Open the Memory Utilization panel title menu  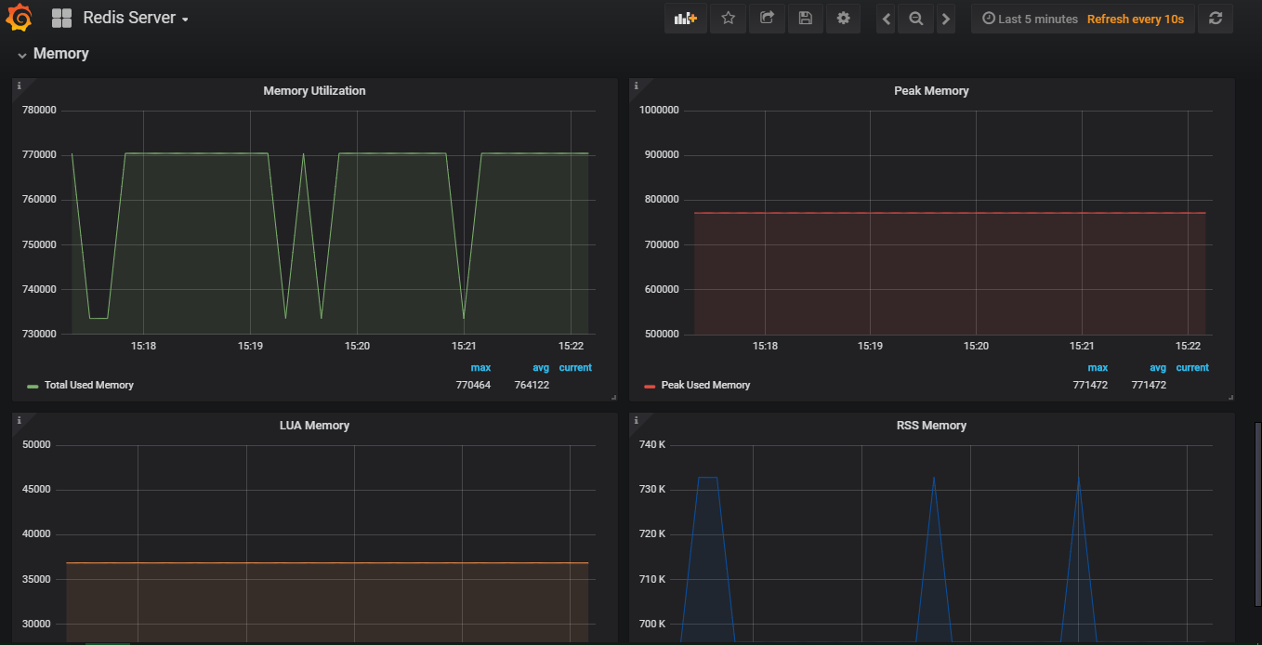pyautogui.click(x=314, y=91)
